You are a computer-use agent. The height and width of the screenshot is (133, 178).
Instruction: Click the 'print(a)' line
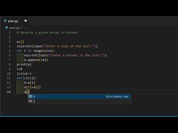24,64
